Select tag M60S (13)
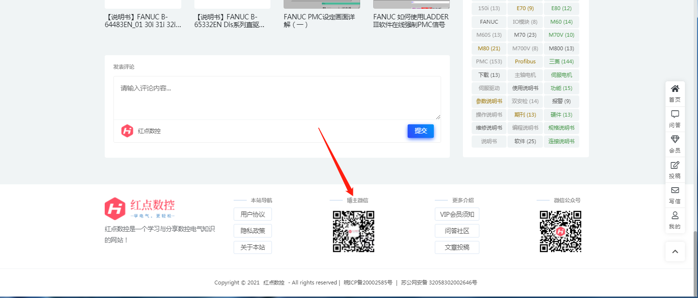 click(x=489, y=35)
